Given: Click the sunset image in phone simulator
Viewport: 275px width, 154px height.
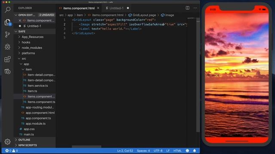Looking at the screenshot, I should (237, 75).
